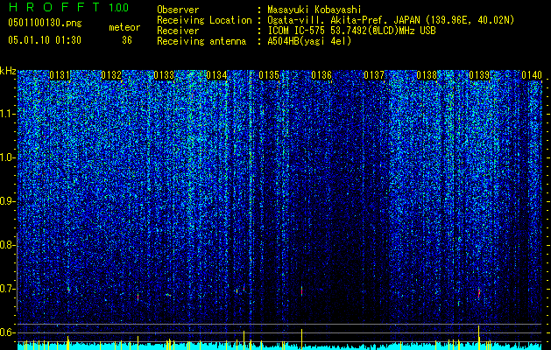Viewport: 551px width, 350px height.
Task: Click the 0138 time marker
Action: pyautogui.click(x=427, y=75)
